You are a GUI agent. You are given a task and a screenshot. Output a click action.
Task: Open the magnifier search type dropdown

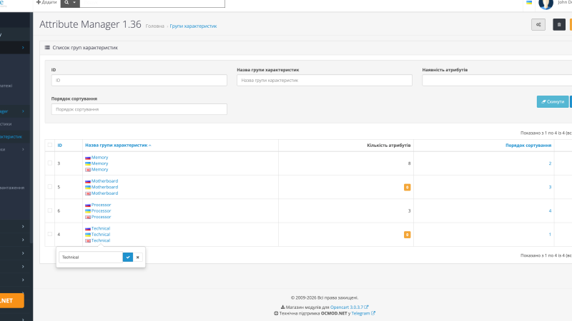[x=70, y=3]
